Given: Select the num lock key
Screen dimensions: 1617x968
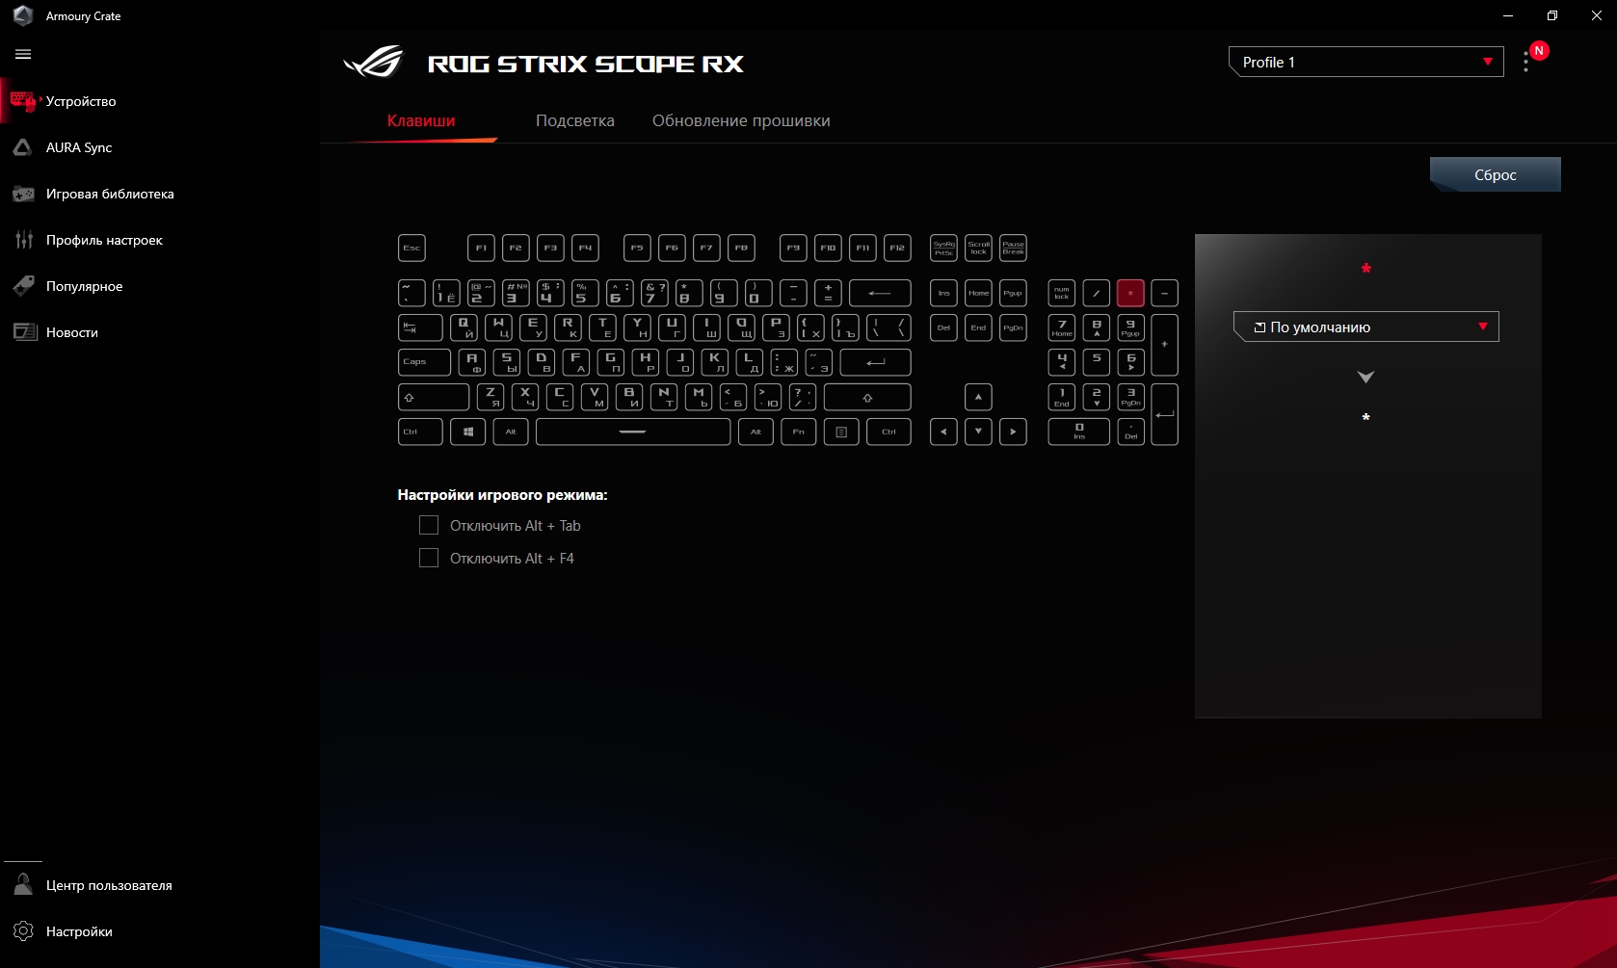Looking at the screenshot, I should pos(1061,293).
